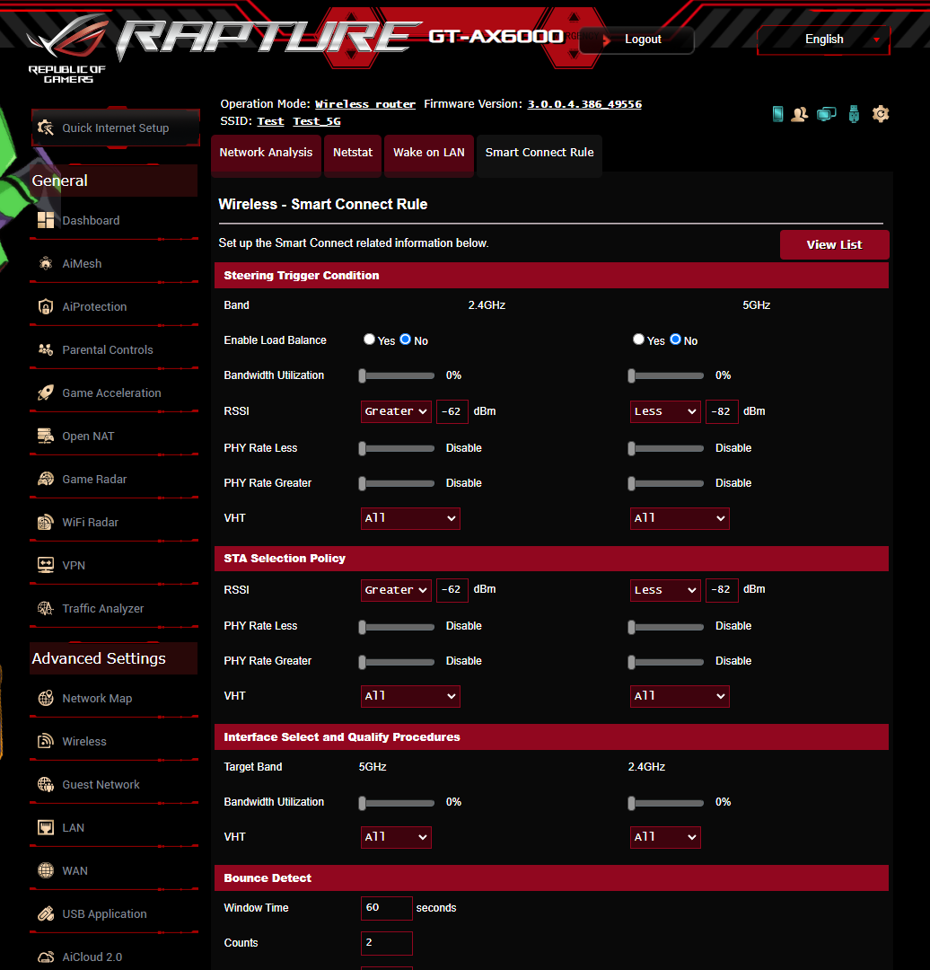Open the Network Map globe icon
This screenshot has width=930, height=970.
(x=46, y=698)
